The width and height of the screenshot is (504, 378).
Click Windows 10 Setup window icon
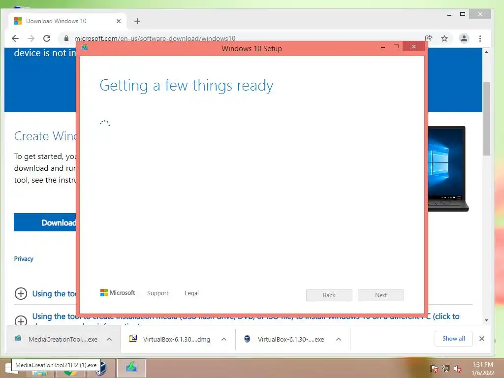tap(85, 48)
